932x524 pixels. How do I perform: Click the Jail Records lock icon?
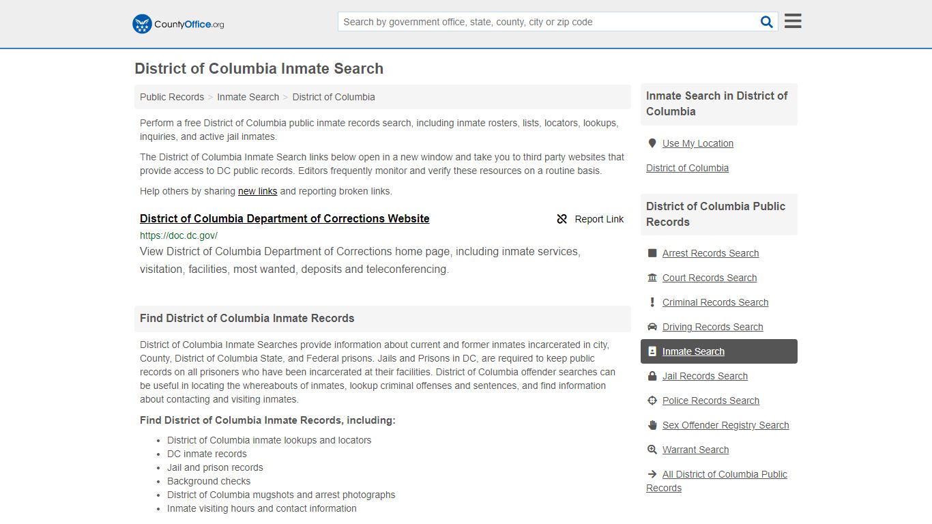pyautogui.click(x=652, y=376)
